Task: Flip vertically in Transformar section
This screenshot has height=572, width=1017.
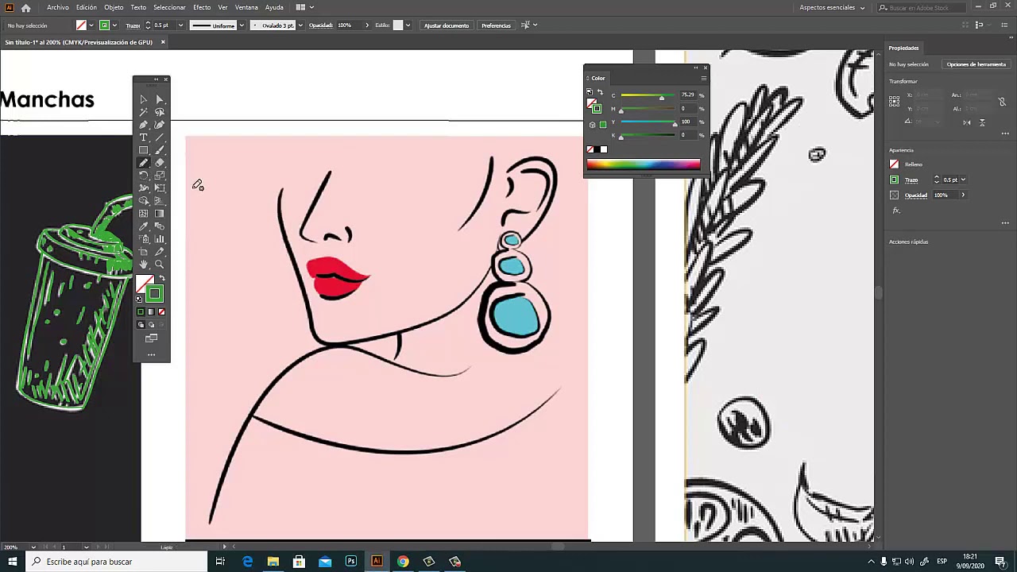Action: 982,122
